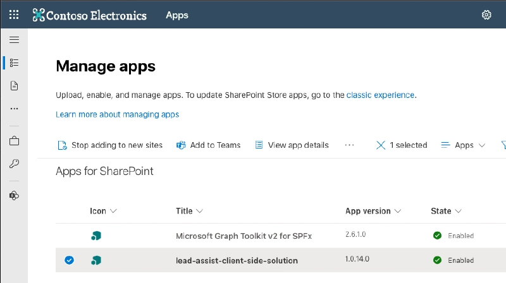Select lead-assist-client-side-solution title text
506x283 pixels.
tap(237, 260)
